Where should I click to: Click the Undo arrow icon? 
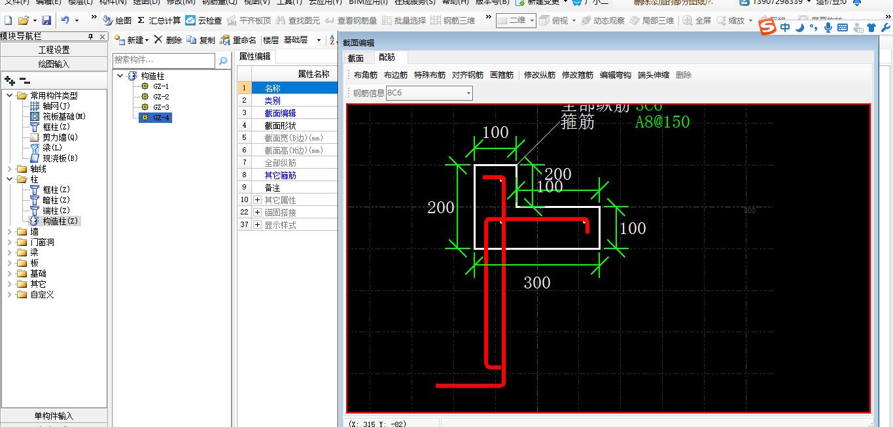coord(65,21)
